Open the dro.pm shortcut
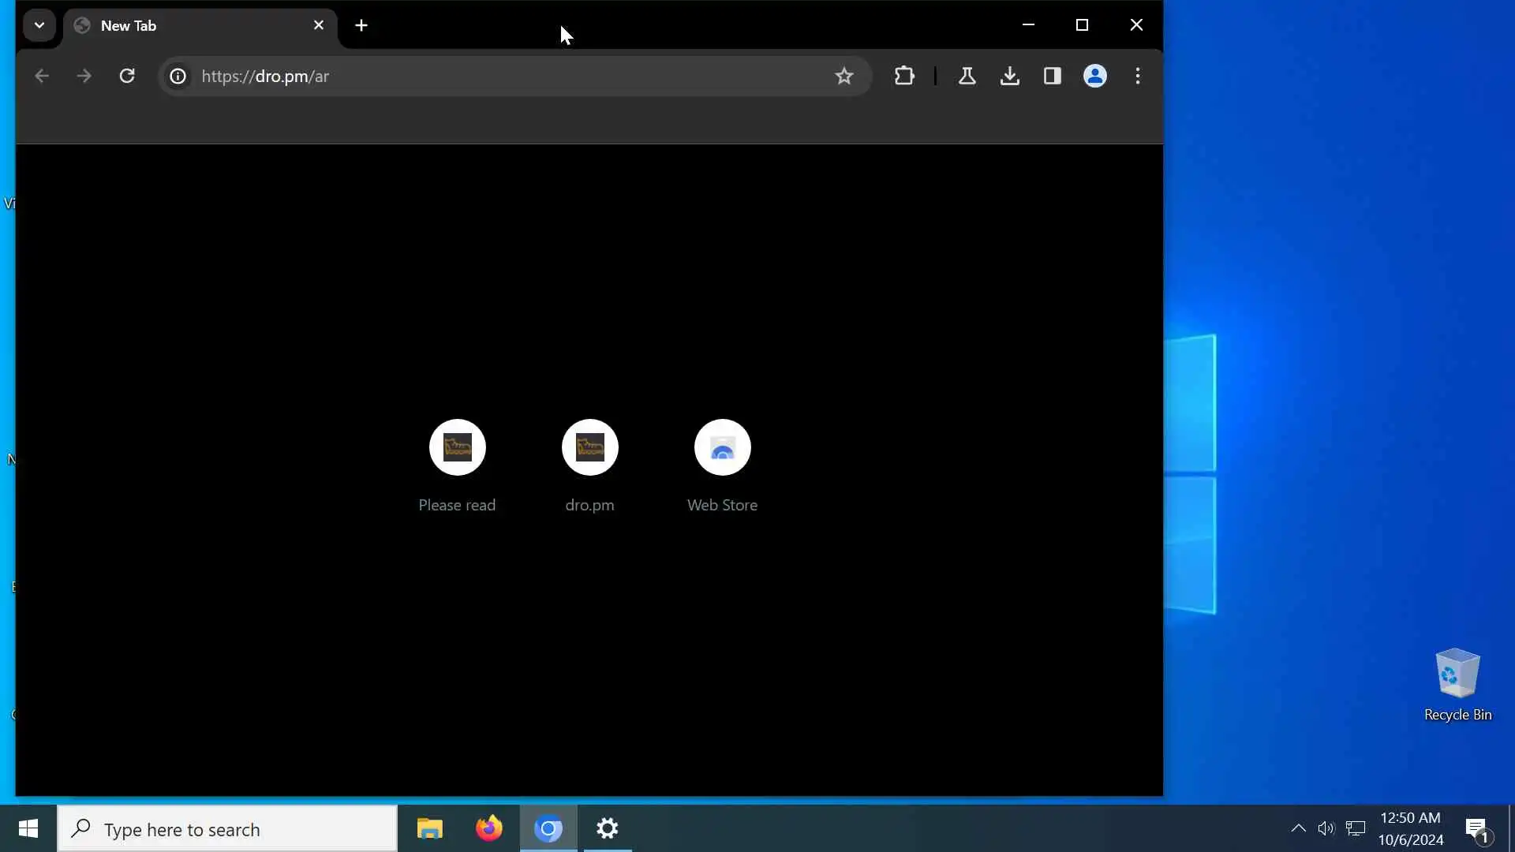Image resolution: width=1515 pixels, height=852 pixels. (589, 447)
